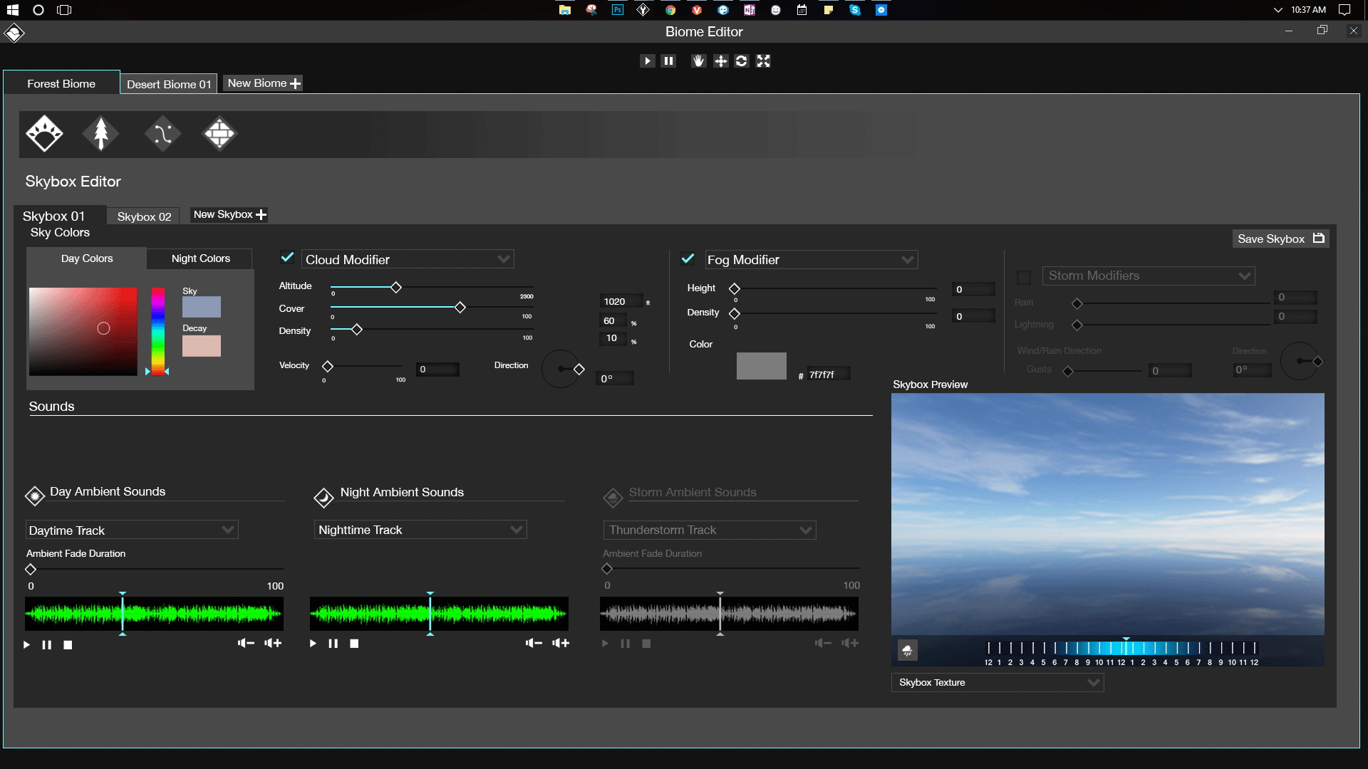This screenshot has height=769, width=1368.
Task: Expand the Daytime Track dropdown
Action: (227, 530)
